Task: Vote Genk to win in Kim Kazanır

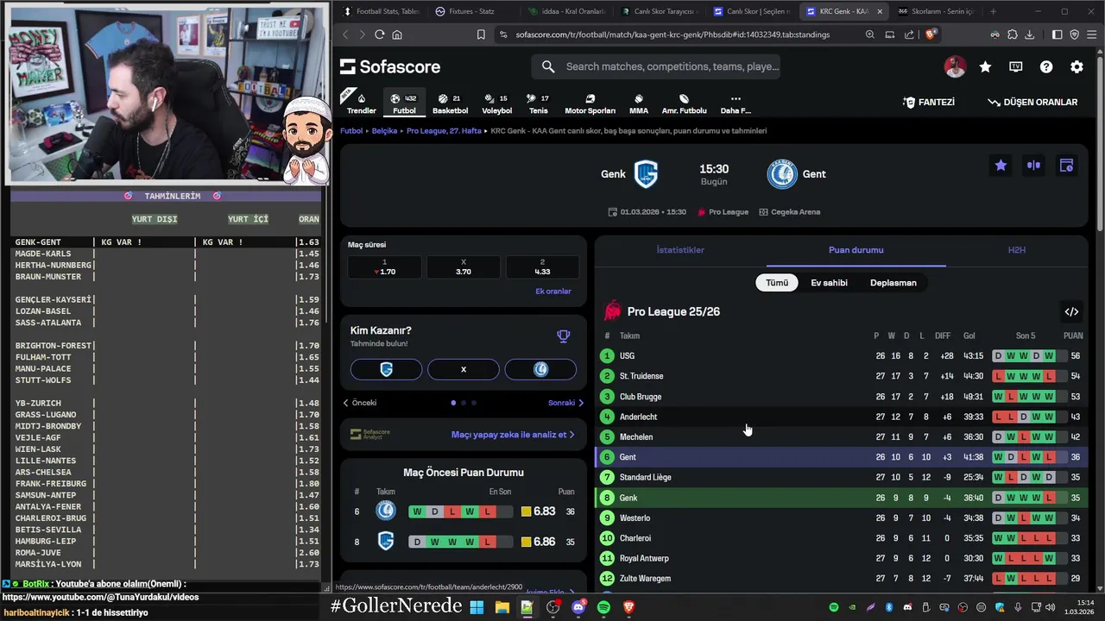Action: coord(386,369)
